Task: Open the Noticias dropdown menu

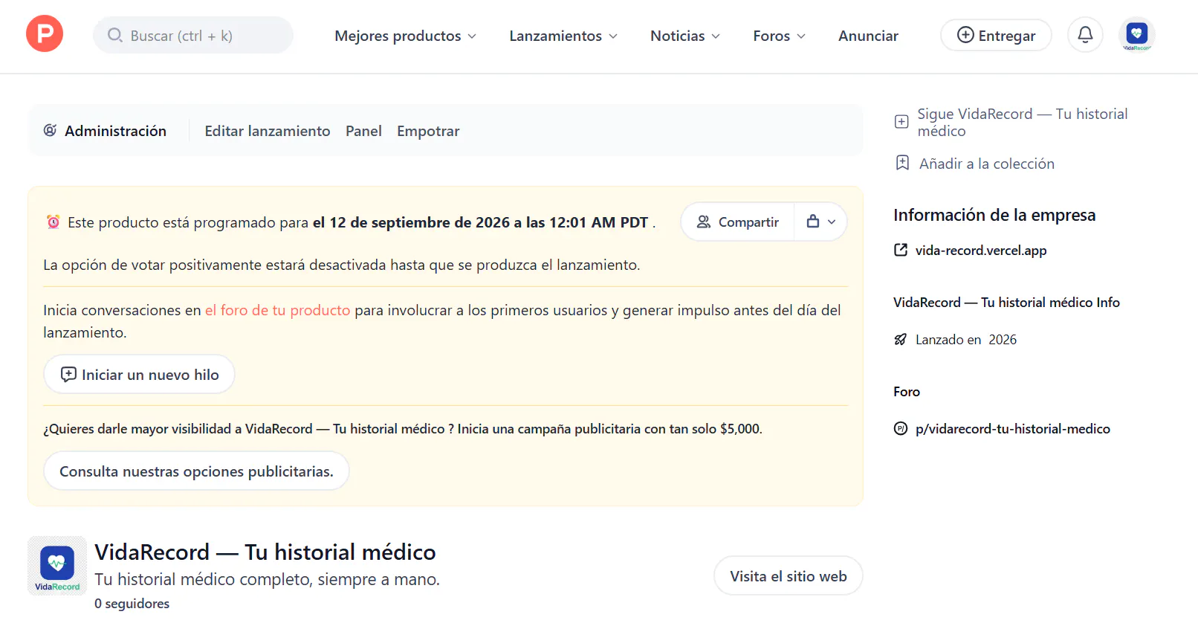Action: (x=685, y=36)
